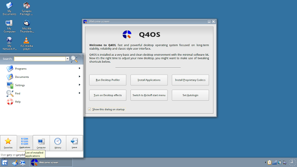Open the volume speaker tray icon

point(279,162)
